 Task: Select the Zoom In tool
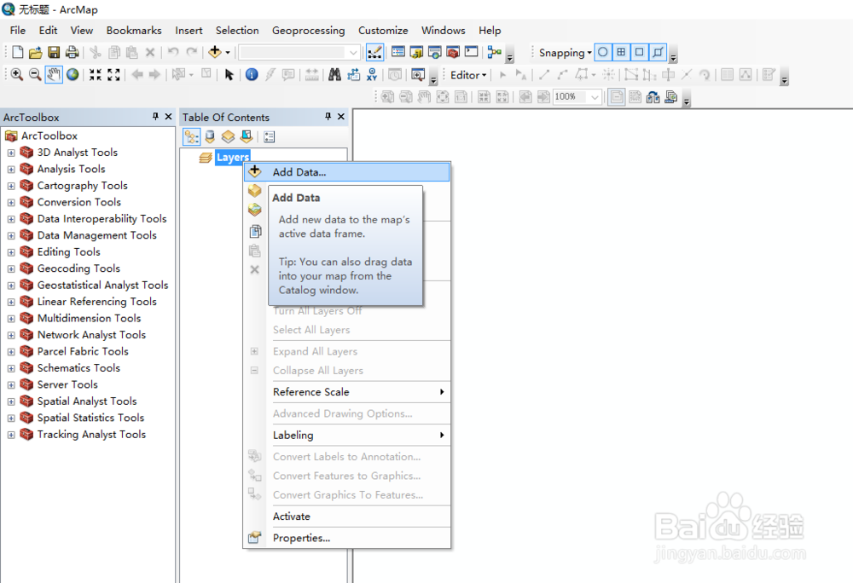tap(17, 74)
